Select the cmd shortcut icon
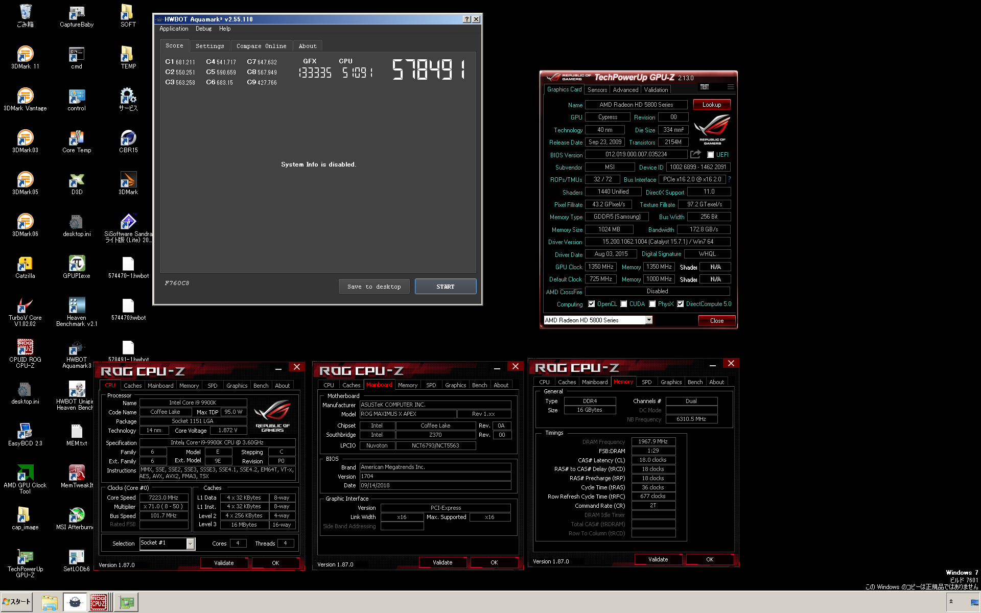The width and height of the screenshot is (981, 613). click(77, 57)
